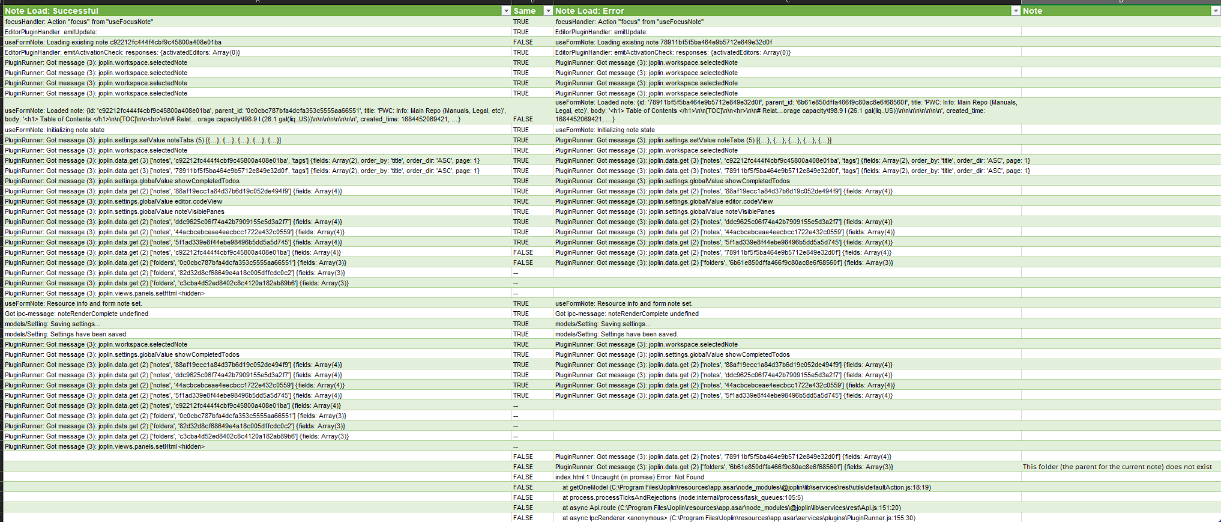Select the setValue noteTabs cell in the Error column
The height and width of the screenshot is (522, 1221).
[x=787, y=140]
